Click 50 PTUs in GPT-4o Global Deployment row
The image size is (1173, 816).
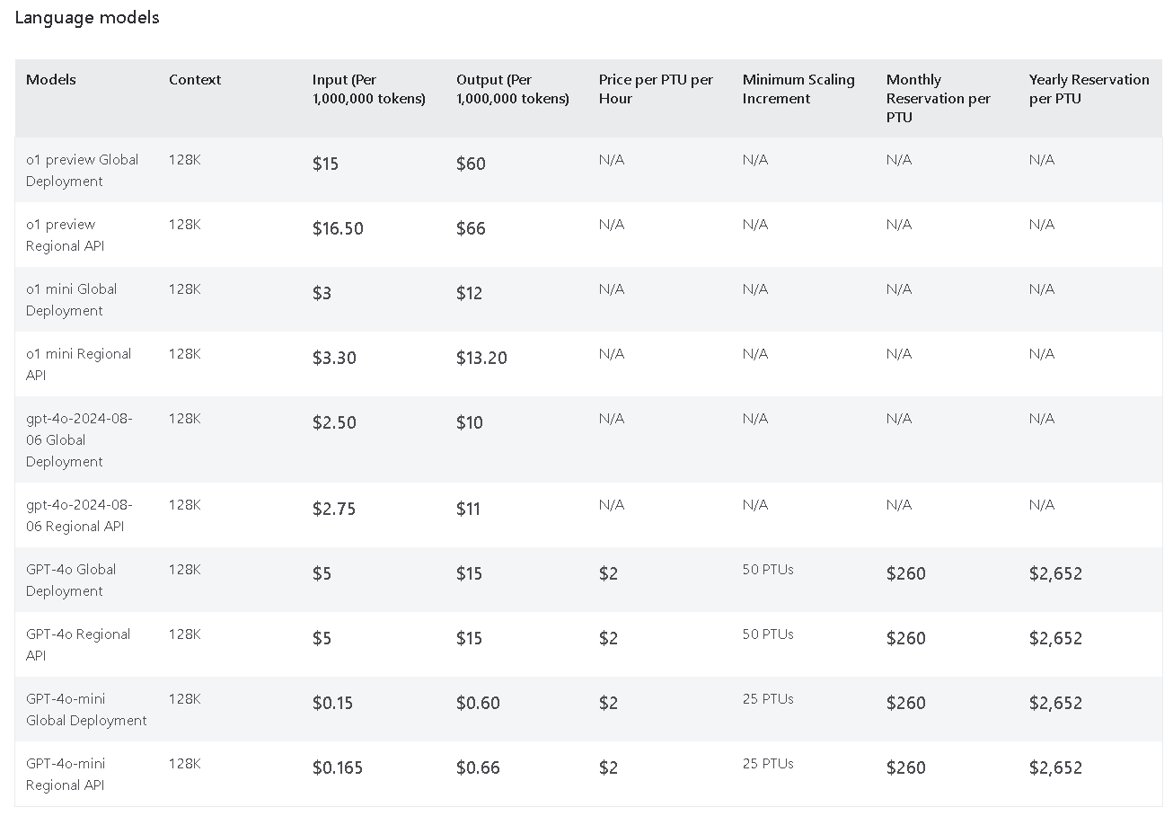point(768,570)
